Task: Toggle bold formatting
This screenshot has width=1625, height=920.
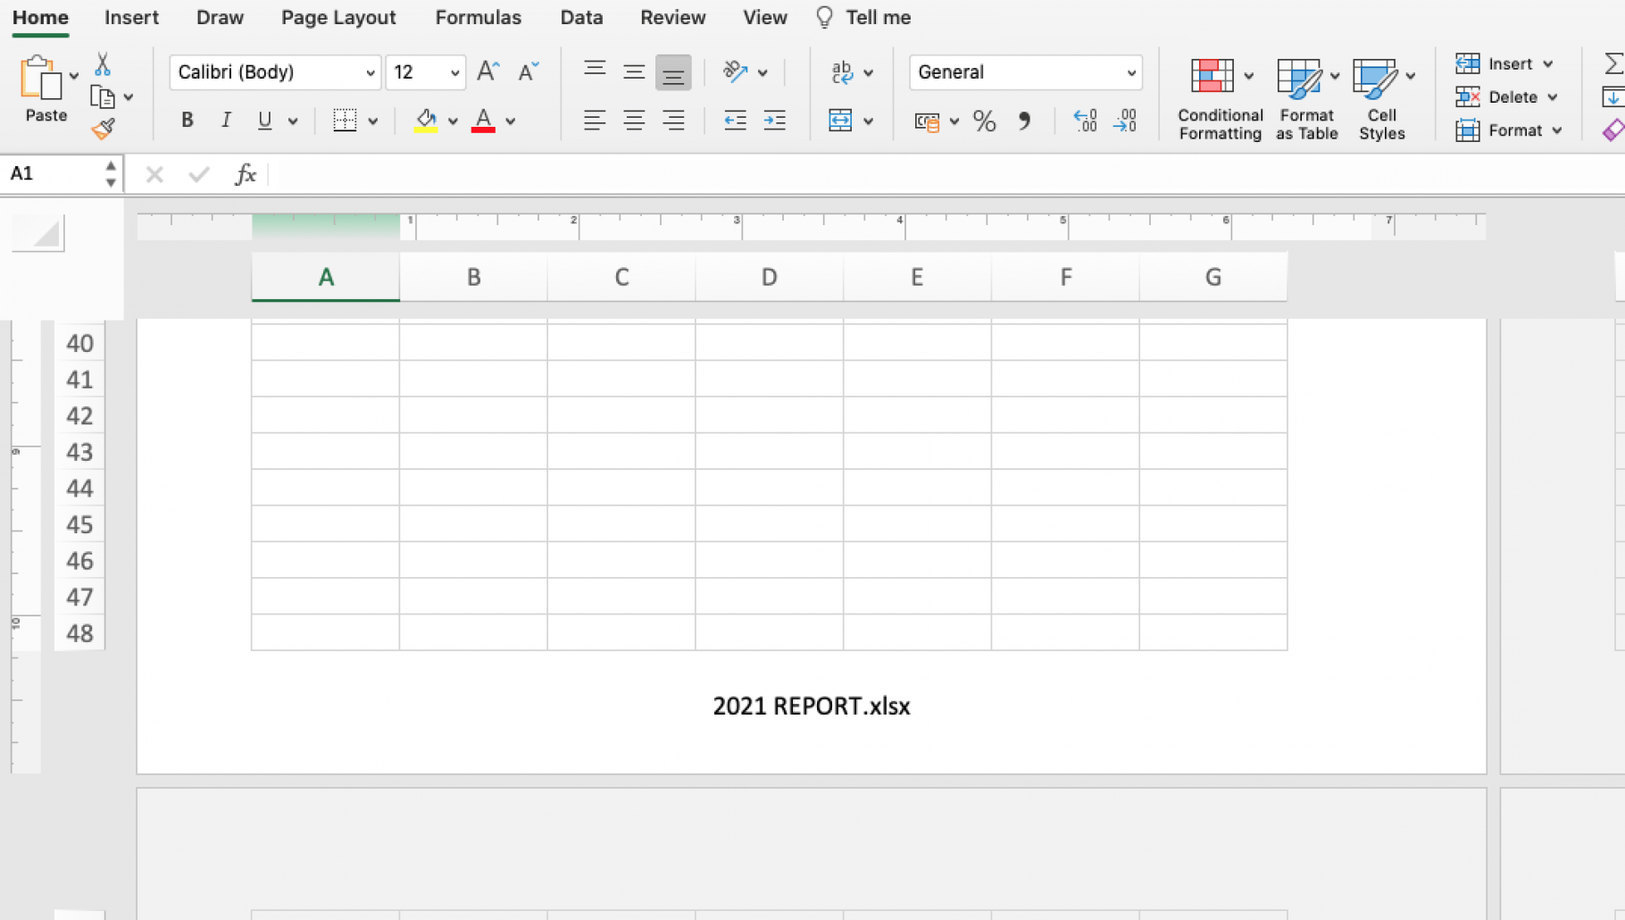Action: [x=187, y=120]
